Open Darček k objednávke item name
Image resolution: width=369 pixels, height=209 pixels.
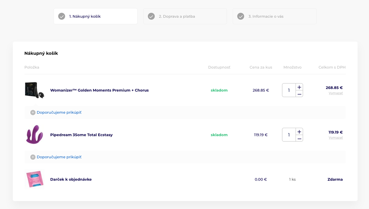click(x=71, y=179)
